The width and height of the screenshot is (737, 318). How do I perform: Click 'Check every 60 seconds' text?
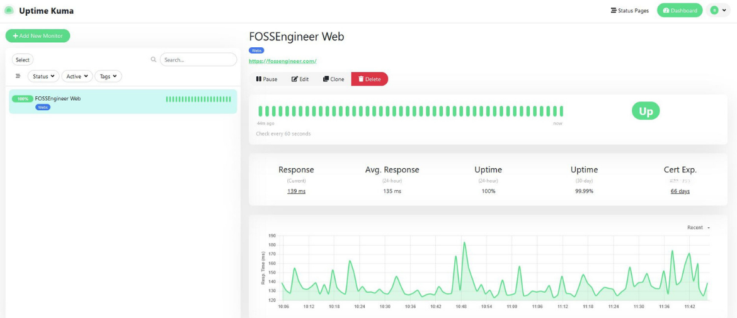[283, 134]
